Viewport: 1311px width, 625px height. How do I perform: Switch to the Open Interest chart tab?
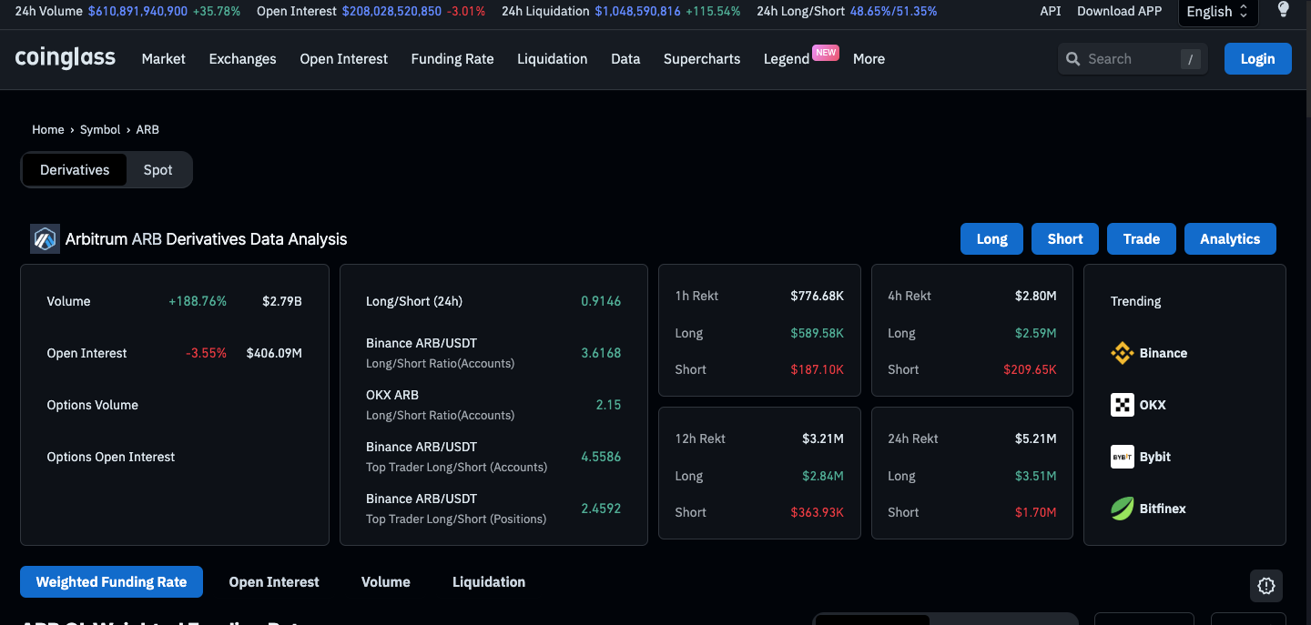pyautogui.click(x=274, y=582)
